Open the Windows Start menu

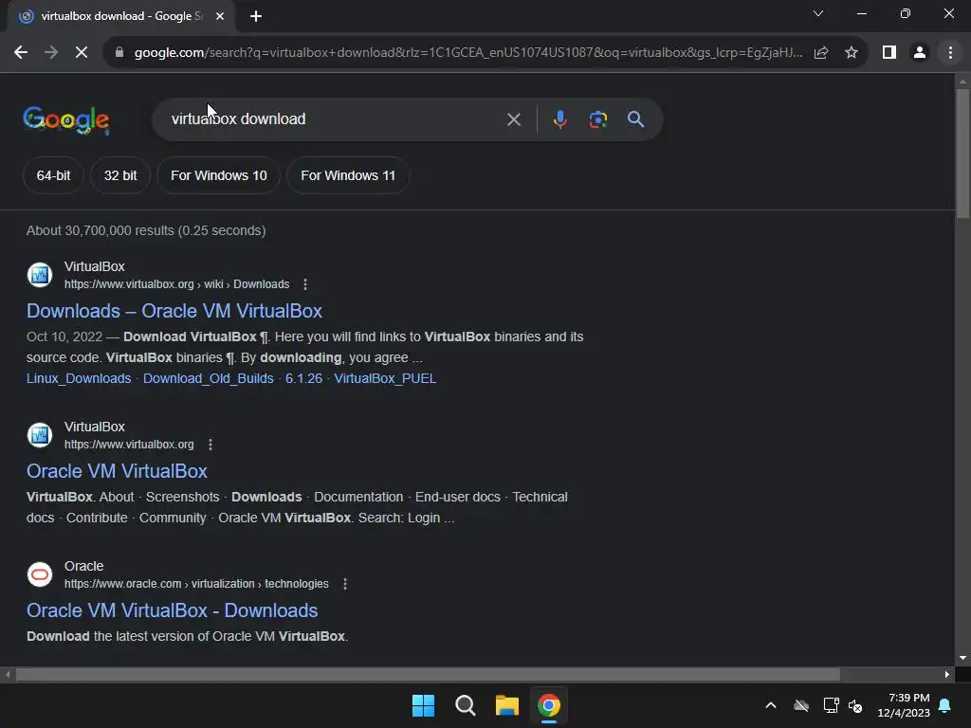(x=424, y=705)
